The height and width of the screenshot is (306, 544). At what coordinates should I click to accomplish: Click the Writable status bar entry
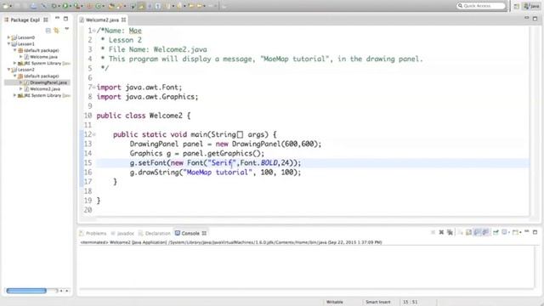coord(334,302)
